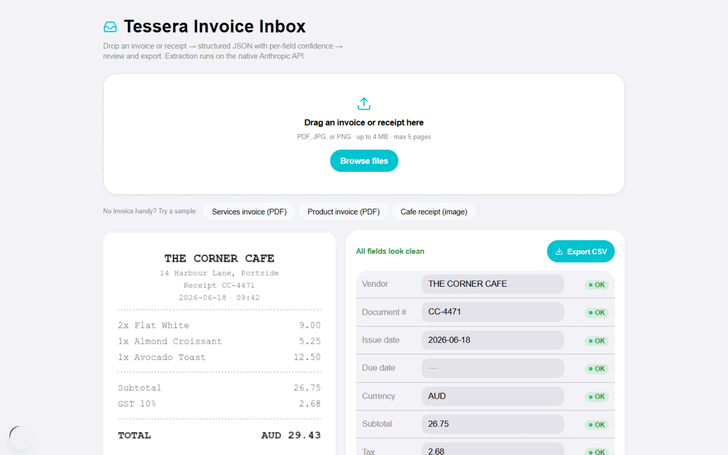Click the 'All fields look clean' status text
The height and width of the screenshot is (455, 728).
point(390,251)
